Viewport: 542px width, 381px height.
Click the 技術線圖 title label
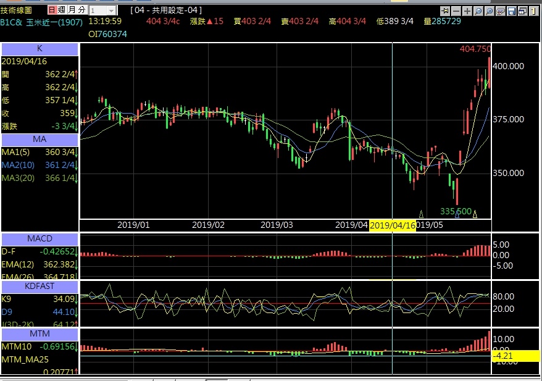point(16,10)
